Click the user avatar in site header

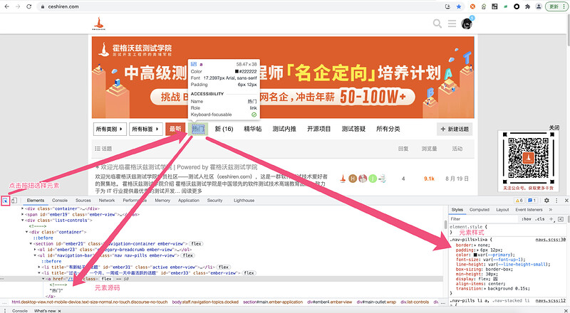click(466, 24)
